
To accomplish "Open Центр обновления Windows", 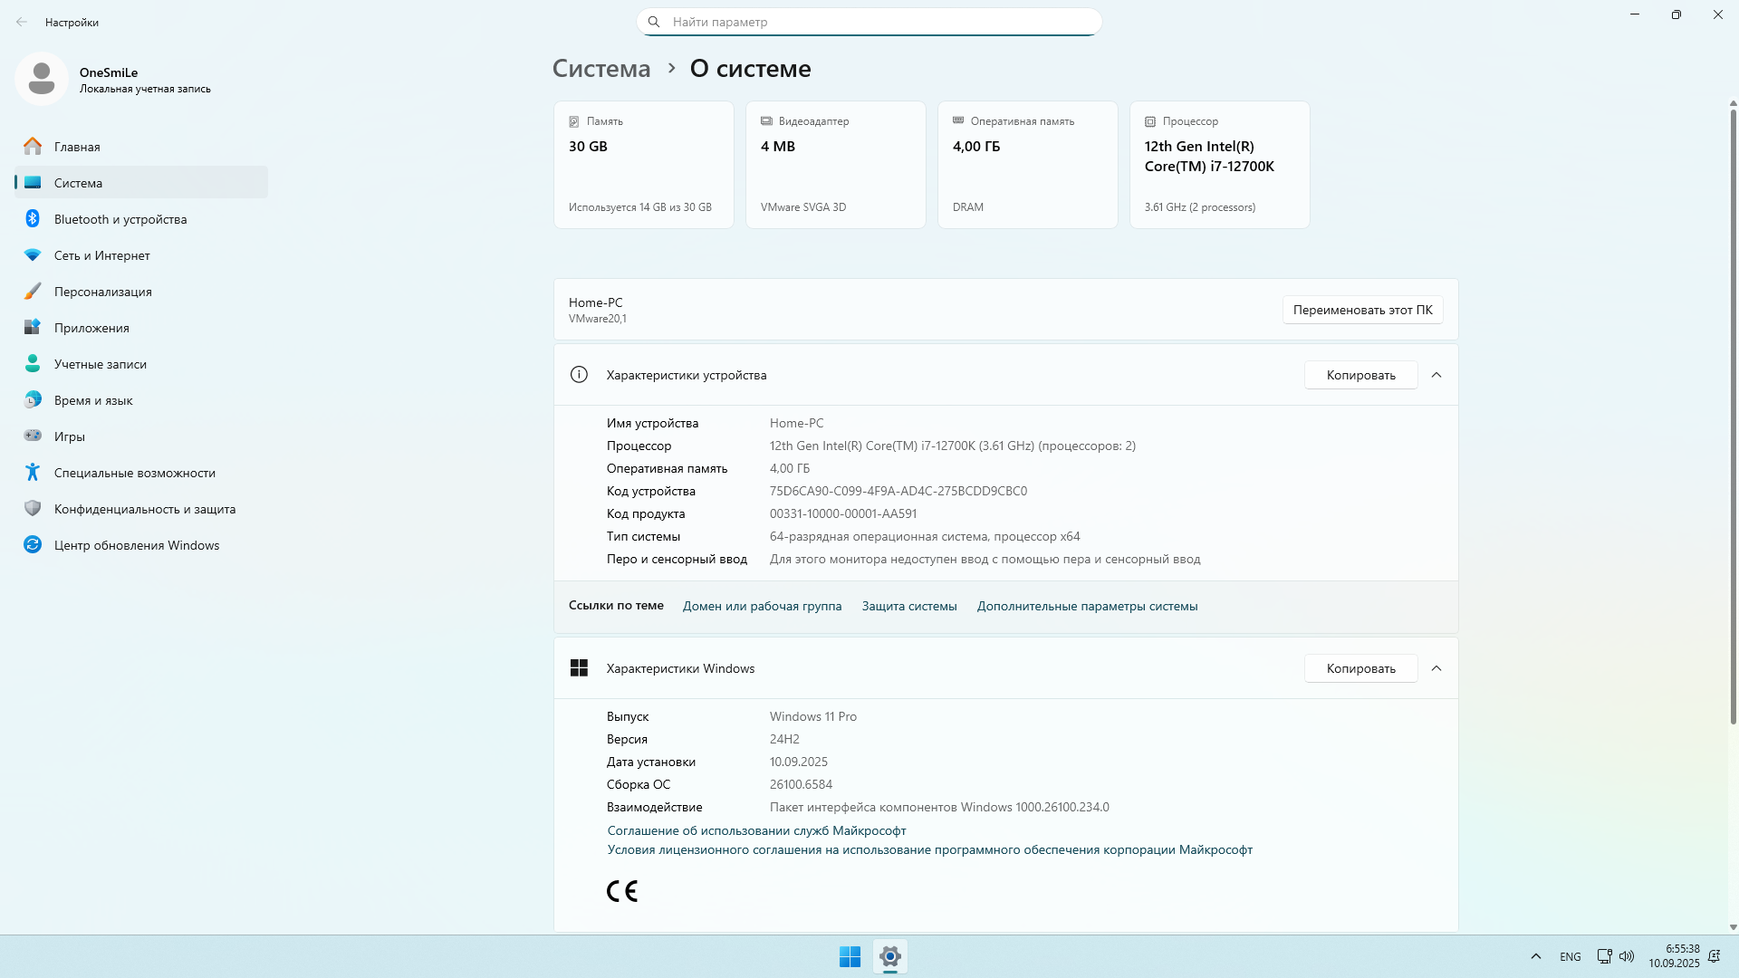I will (136, 544).
